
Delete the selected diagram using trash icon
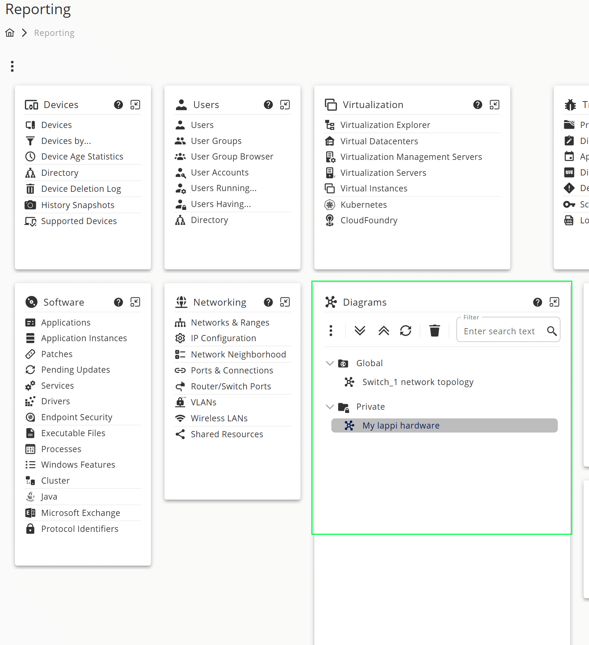coord(434,330)
